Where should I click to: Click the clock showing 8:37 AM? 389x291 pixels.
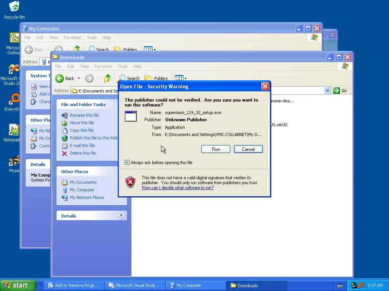375,286
